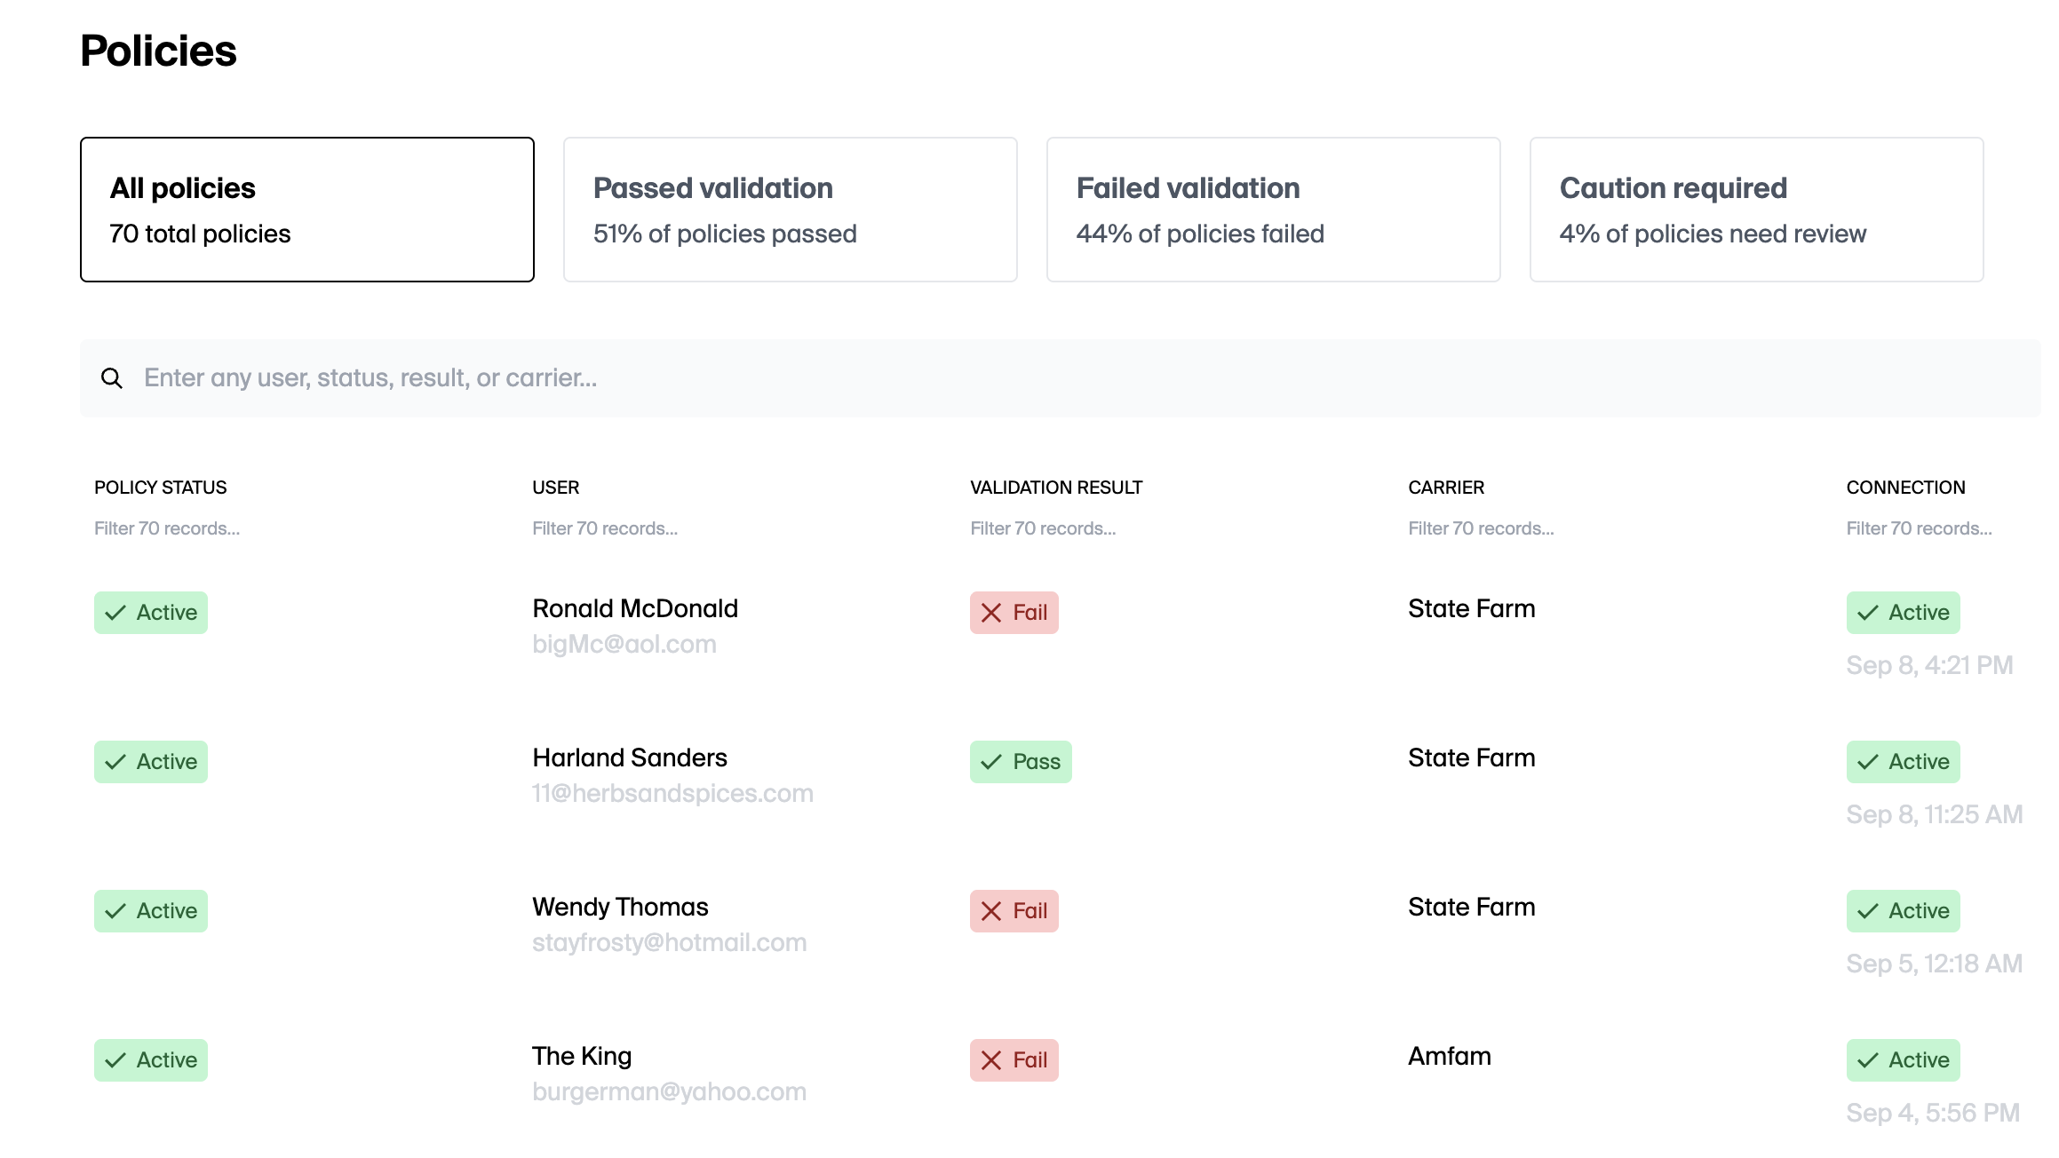Click Wendy Thomas' Active policy status badge
Image resolution: width=2059 pixels, height=1158 pixels.
[151, 911]
